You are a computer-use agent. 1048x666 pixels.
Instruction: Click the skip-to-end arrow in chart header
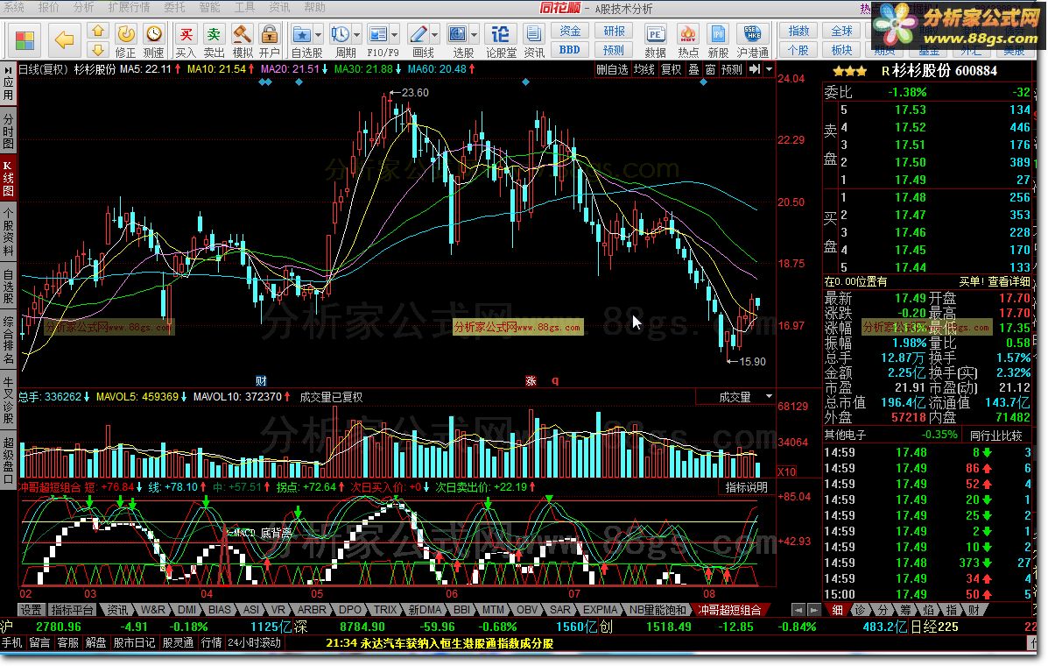point(755,69)
